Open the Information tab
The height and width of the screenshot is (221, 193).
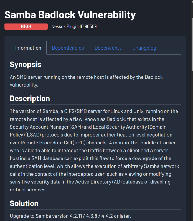tap(28, 48)
